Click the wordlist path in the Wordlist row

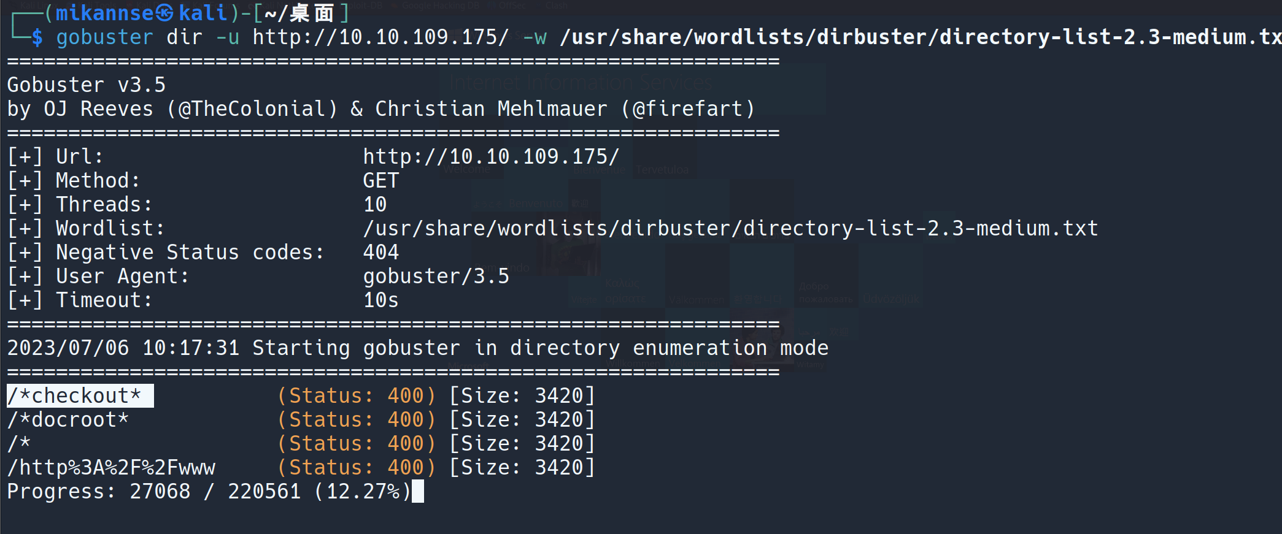(x=730, y=229)
